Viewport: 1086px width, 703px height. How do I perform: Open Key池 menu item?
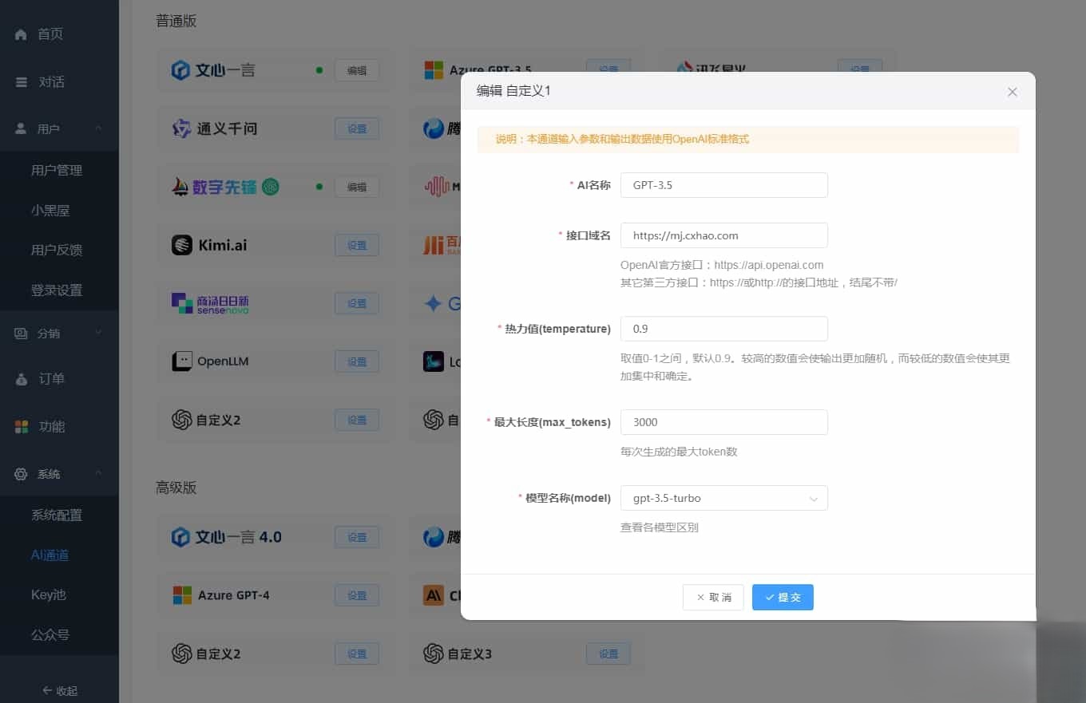48,594
